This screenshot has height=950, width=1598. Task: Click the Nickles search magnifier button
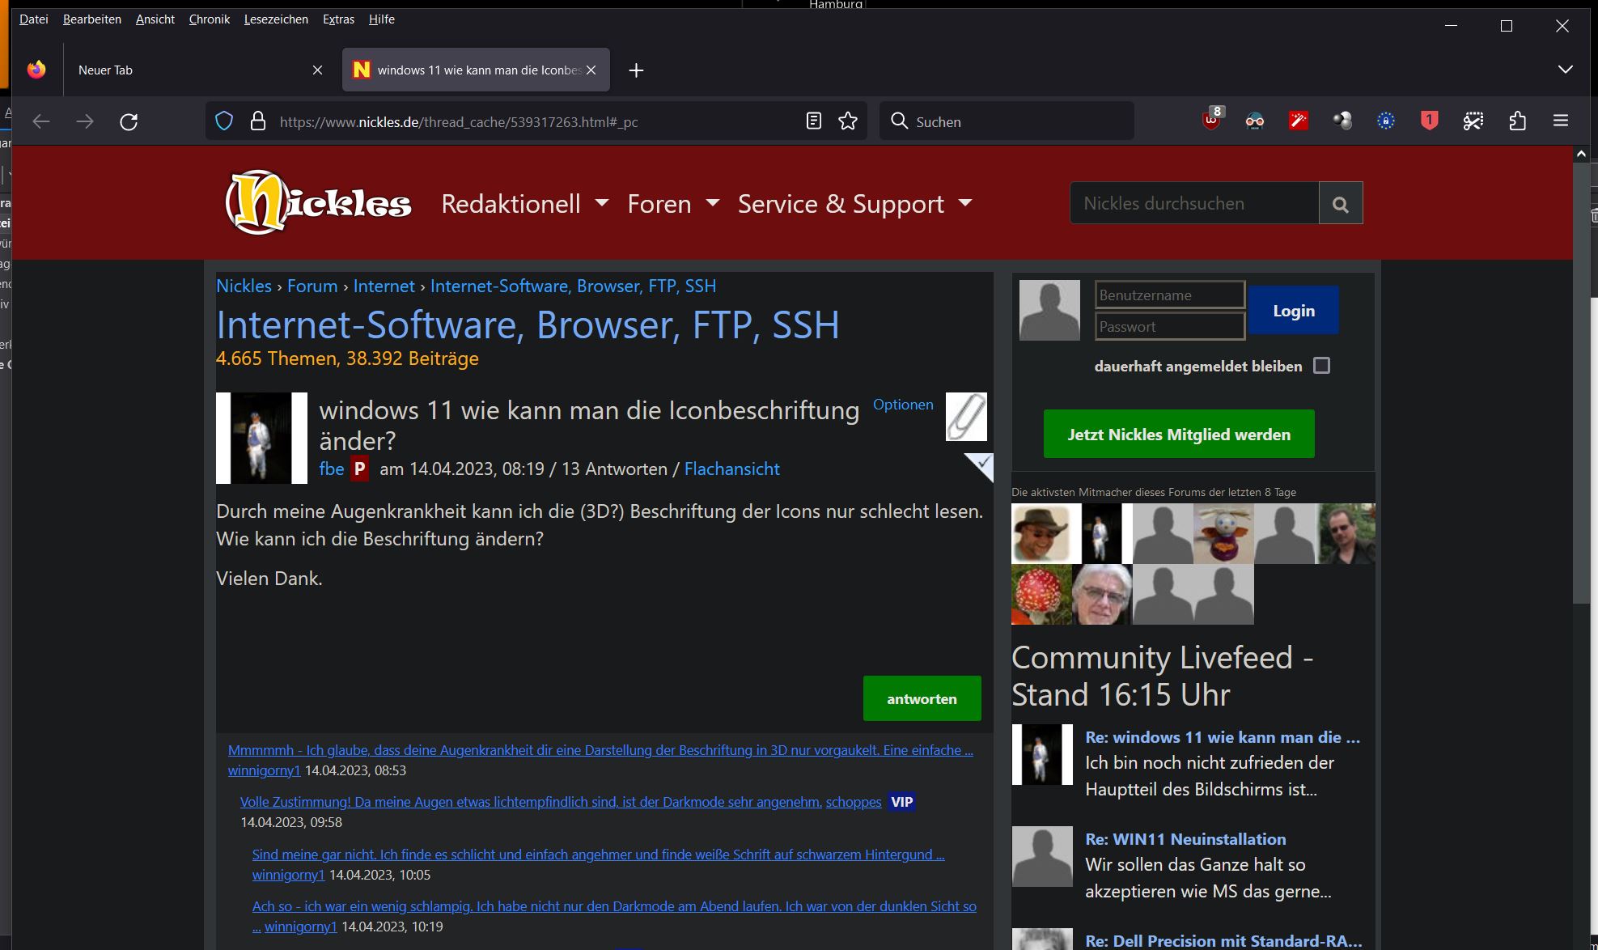point(1341,203)
